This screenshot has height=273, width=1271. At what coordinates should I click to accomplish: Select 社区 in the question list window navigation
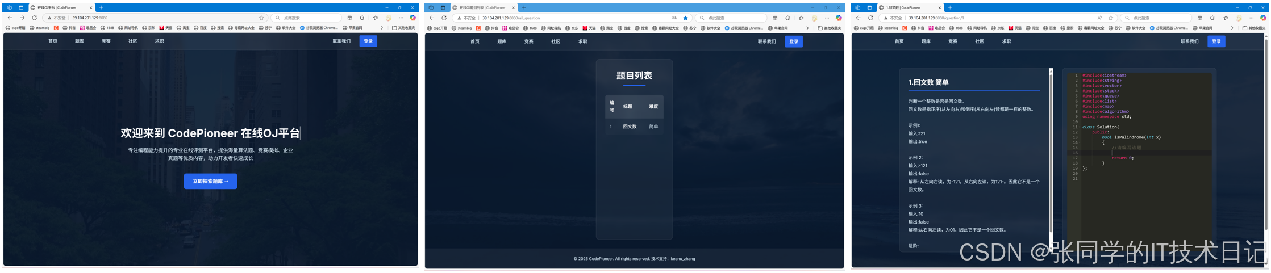pos(556,41)
